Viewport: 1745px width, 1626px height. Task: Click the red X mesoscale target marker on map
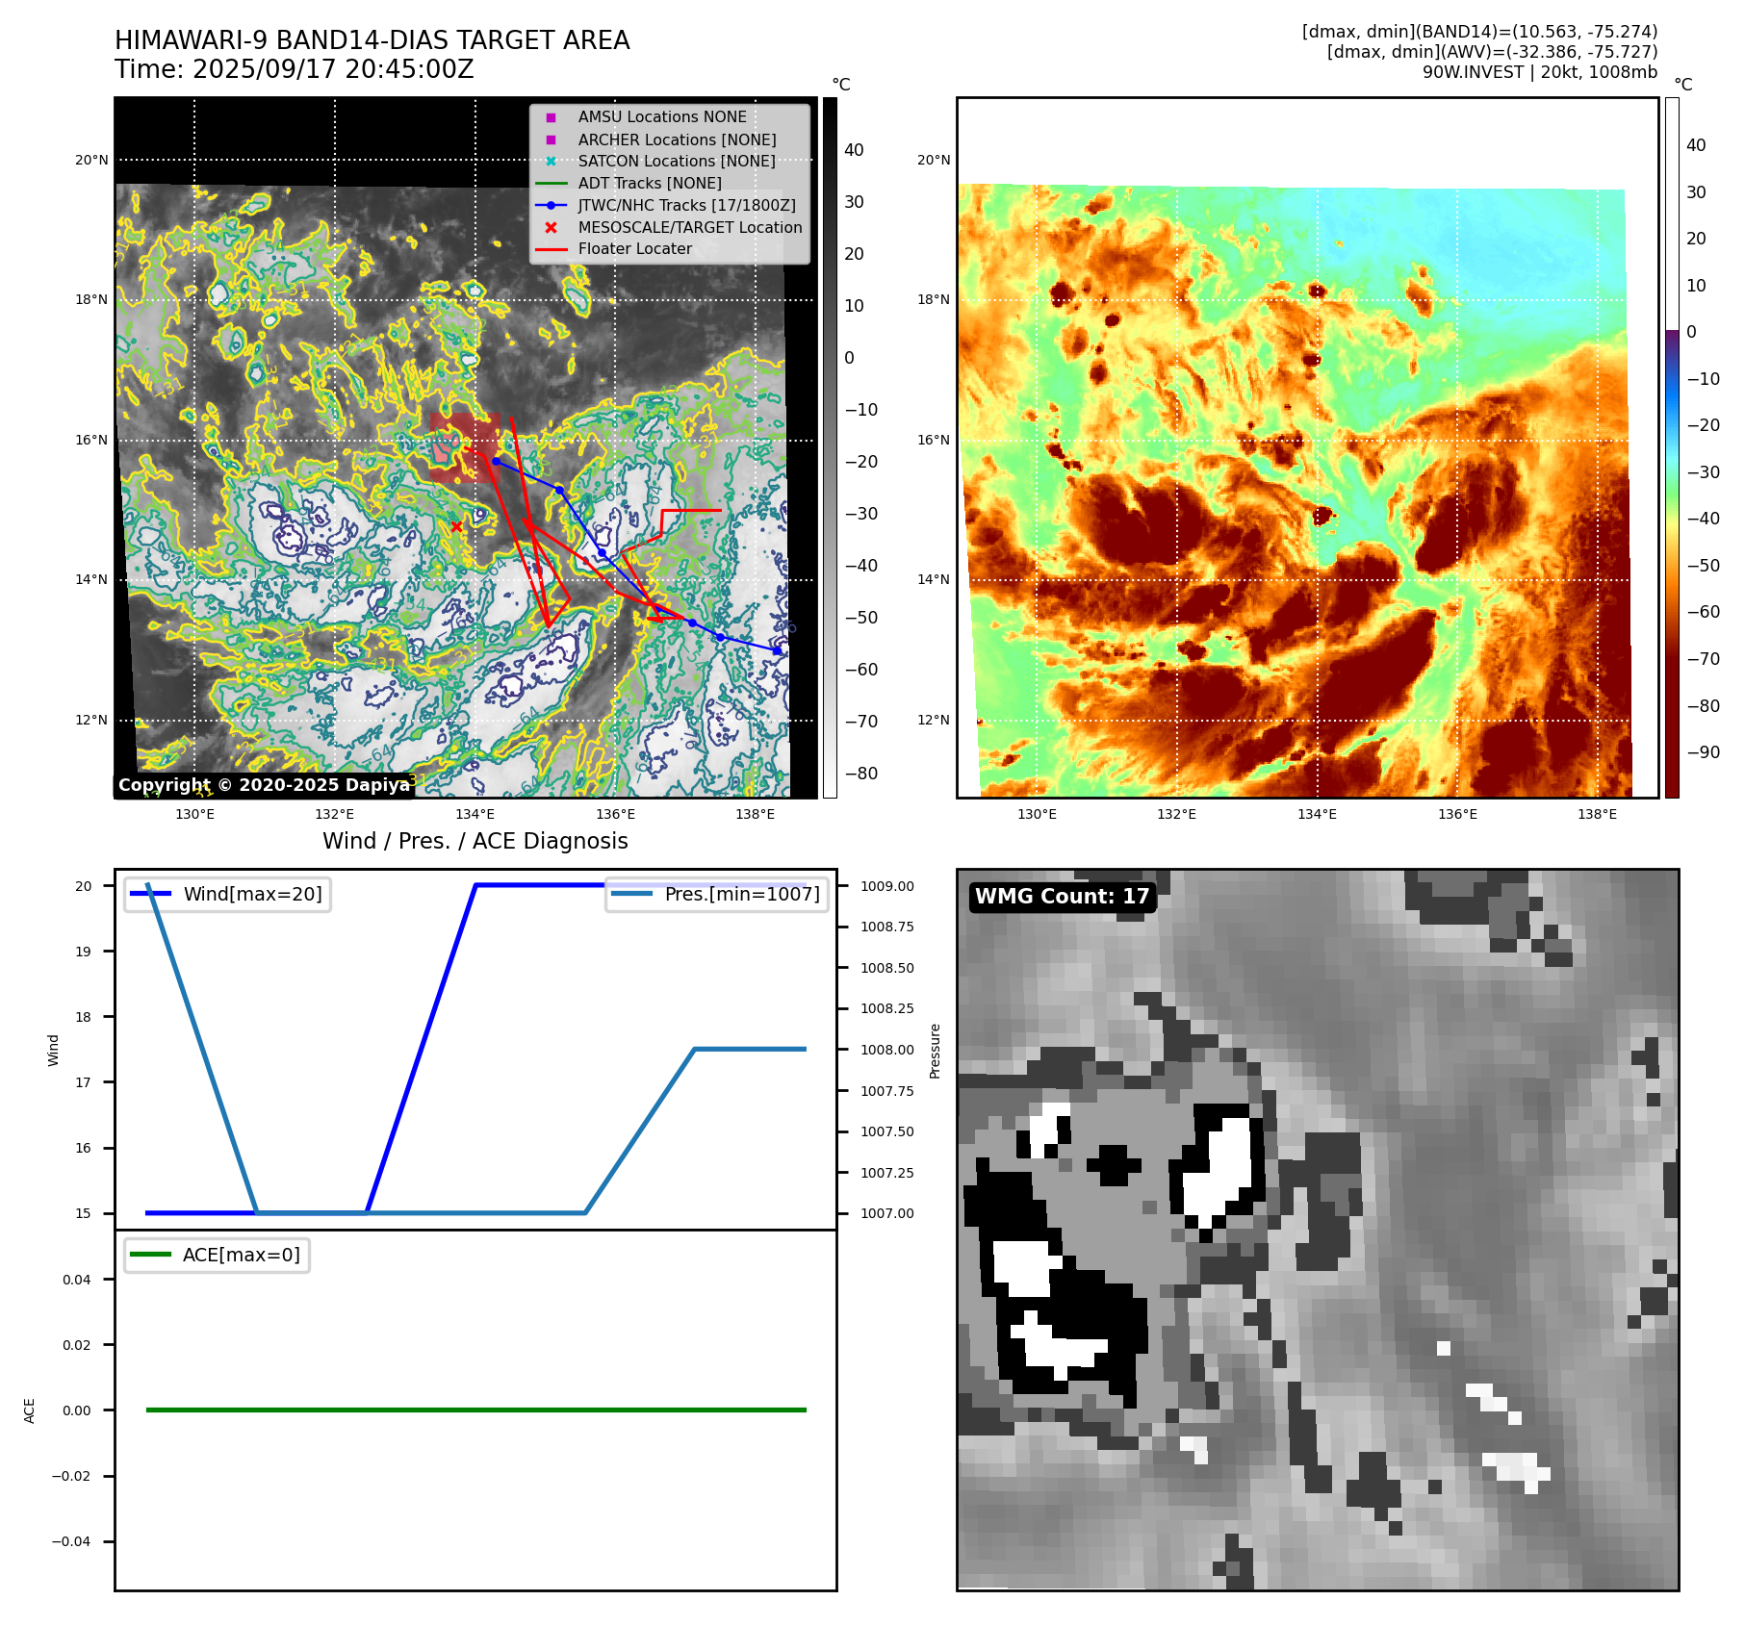(456, 526)
